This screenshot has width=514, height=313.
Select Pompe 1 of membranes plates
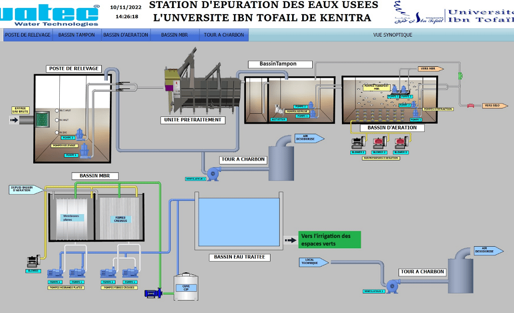point(77,273)
